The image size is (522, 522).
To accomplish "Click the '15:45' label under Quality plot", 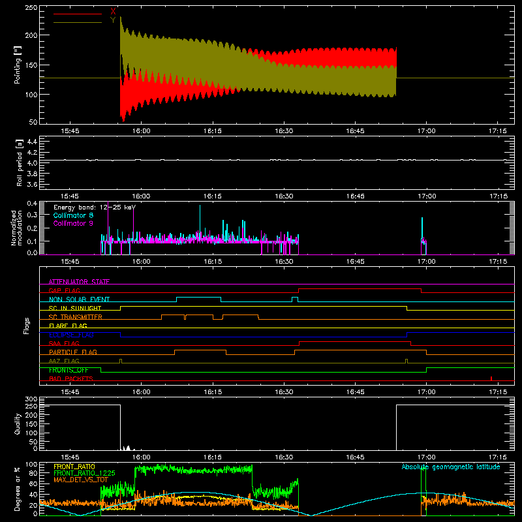I will pos(70,457).
